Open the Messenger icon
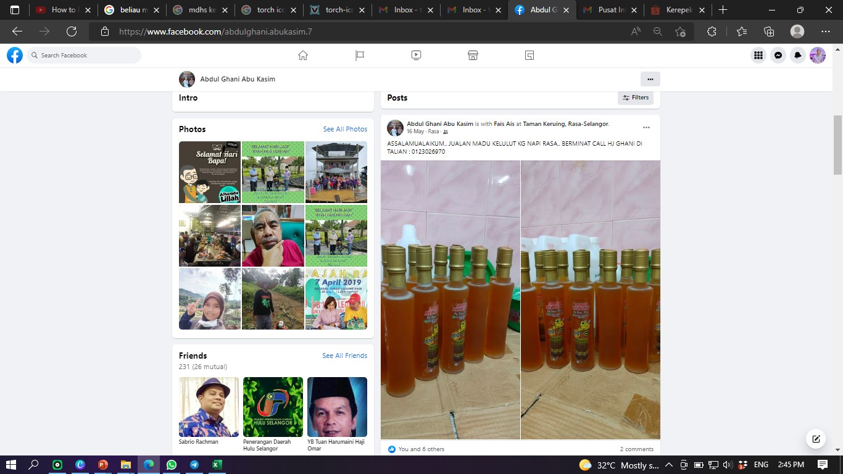 click(778, 56)
